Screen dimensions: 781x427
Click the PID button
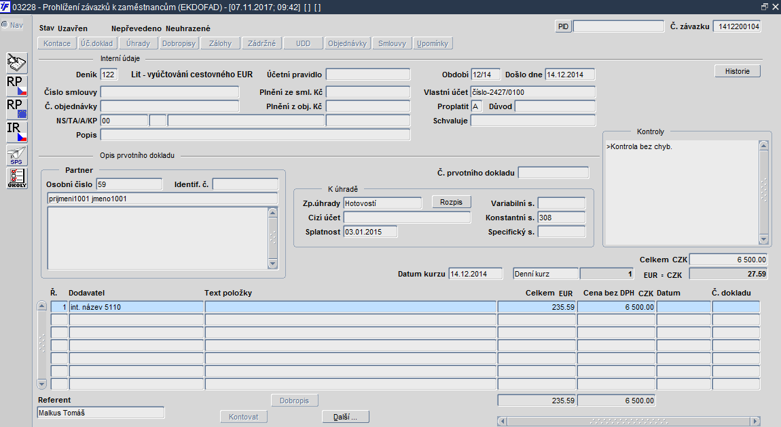pos(563,26)
